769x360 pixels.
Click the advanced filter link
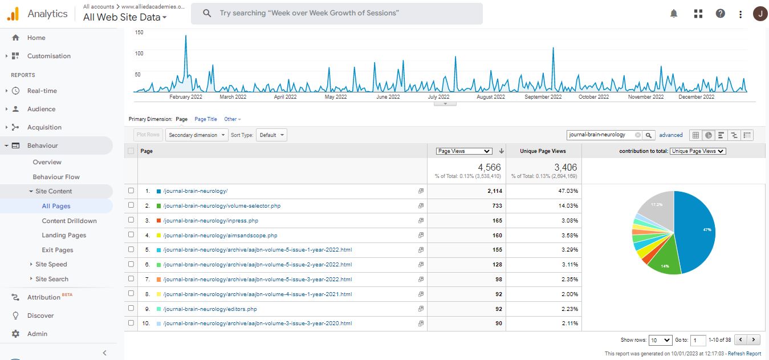pyautogui.click(x=671, y=135)
